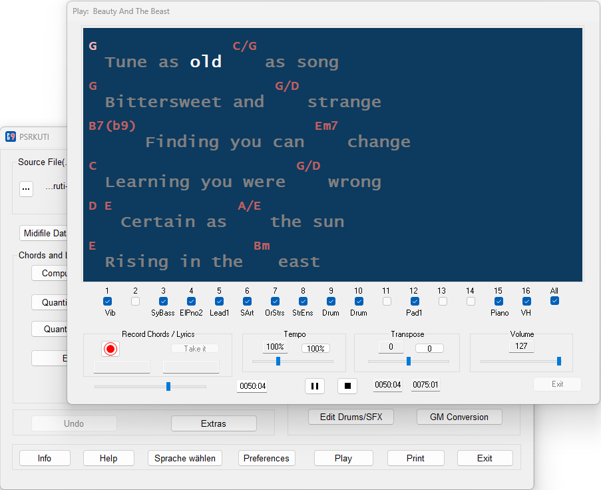The width and height of the screenshot is (601, 490).
Task: Enable channel 2 checkbox
Action: pos(136,301)
